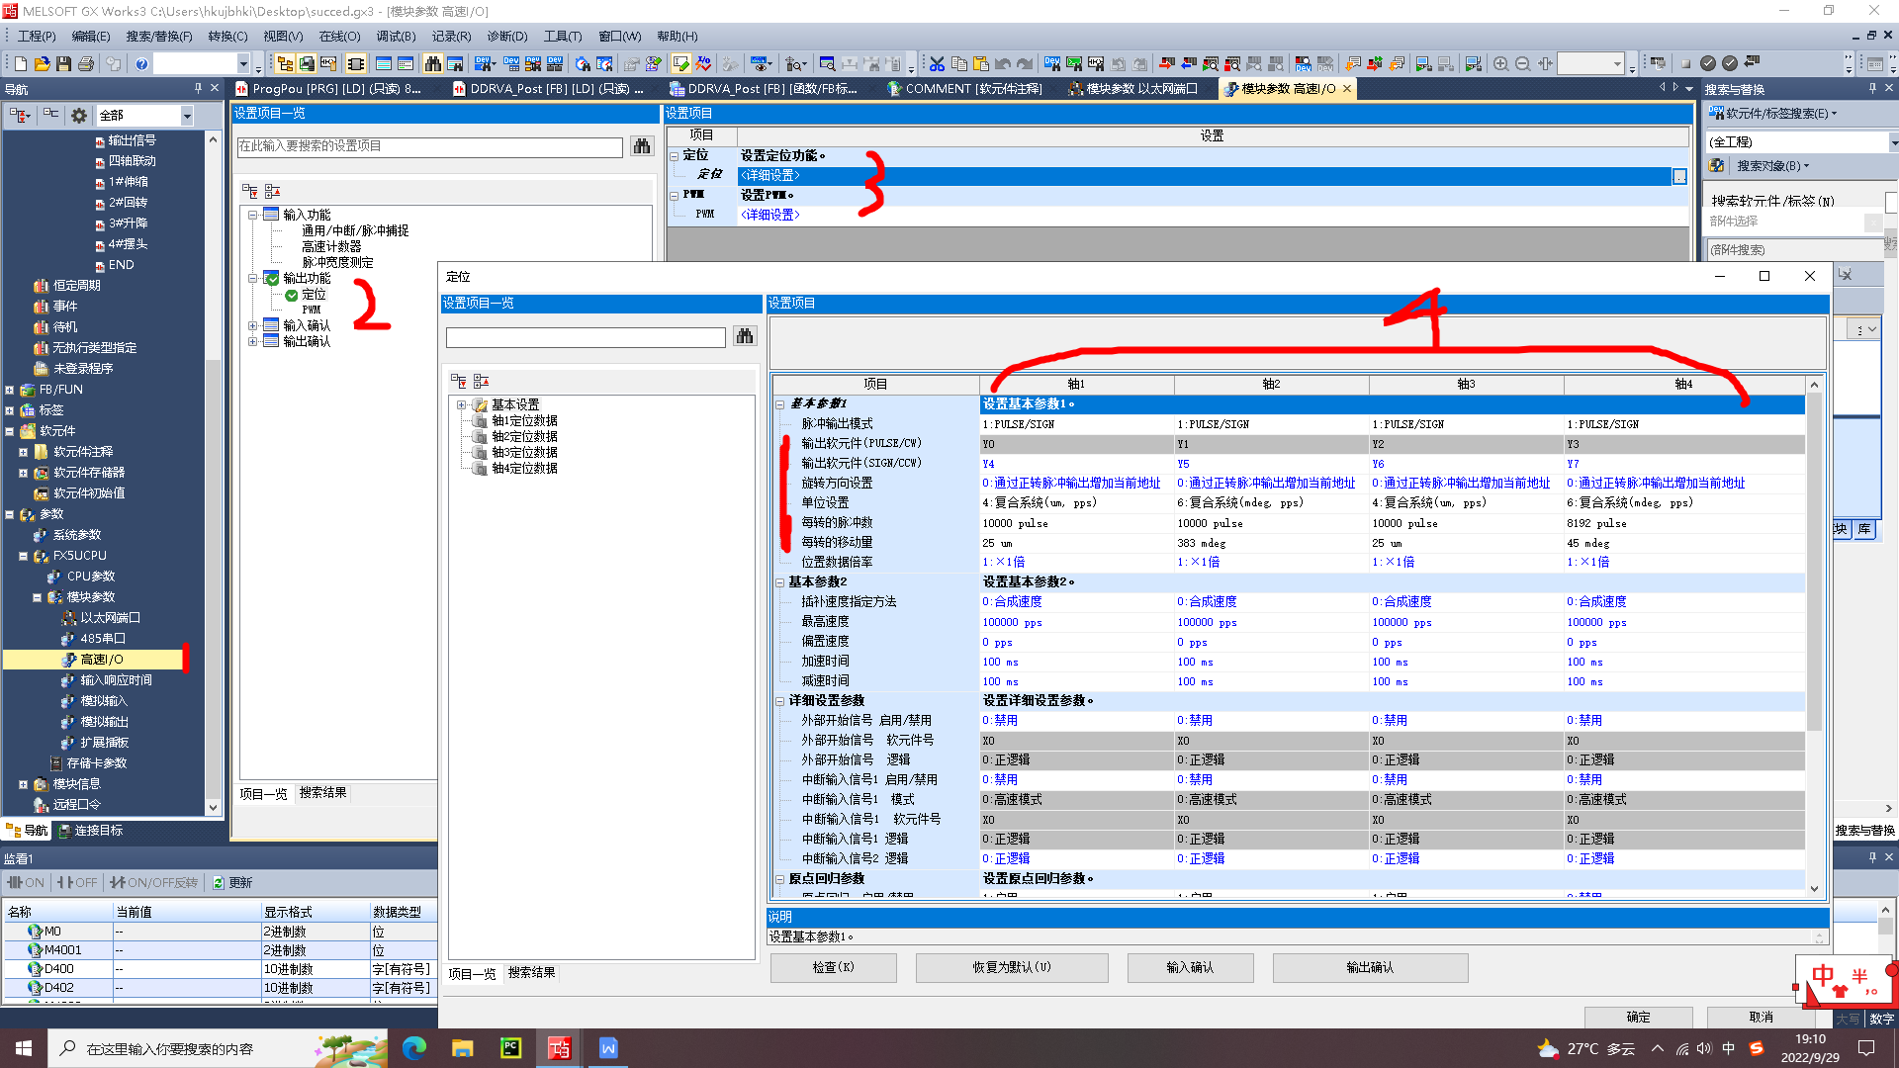Click the search binoculars beside setting item search
Screen dimensions: 1899x1068
642,146
